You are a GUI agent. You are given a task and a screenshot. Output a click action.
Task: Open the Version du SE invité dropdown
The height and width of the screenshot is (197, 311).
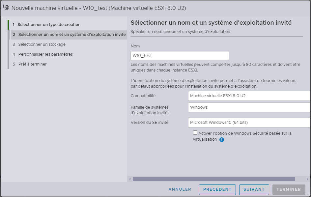pyautogui.click(x=249, y=123)
